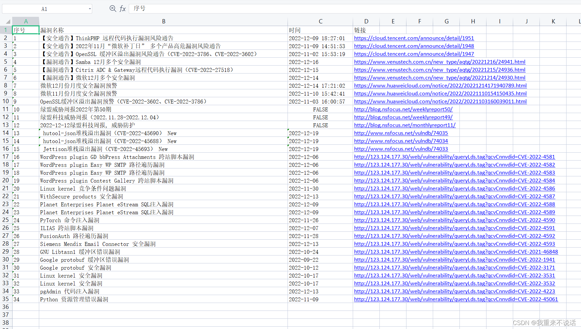Select column D header
The width and height of the screenshot is (581, 329).
pos(366,21)
